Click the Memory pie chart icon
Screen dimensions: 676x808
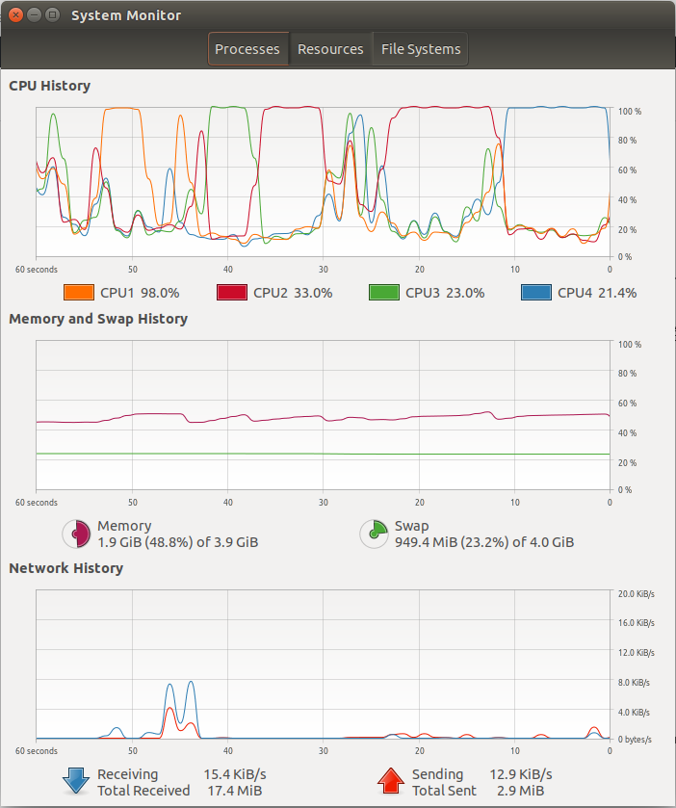click(76, 534)
